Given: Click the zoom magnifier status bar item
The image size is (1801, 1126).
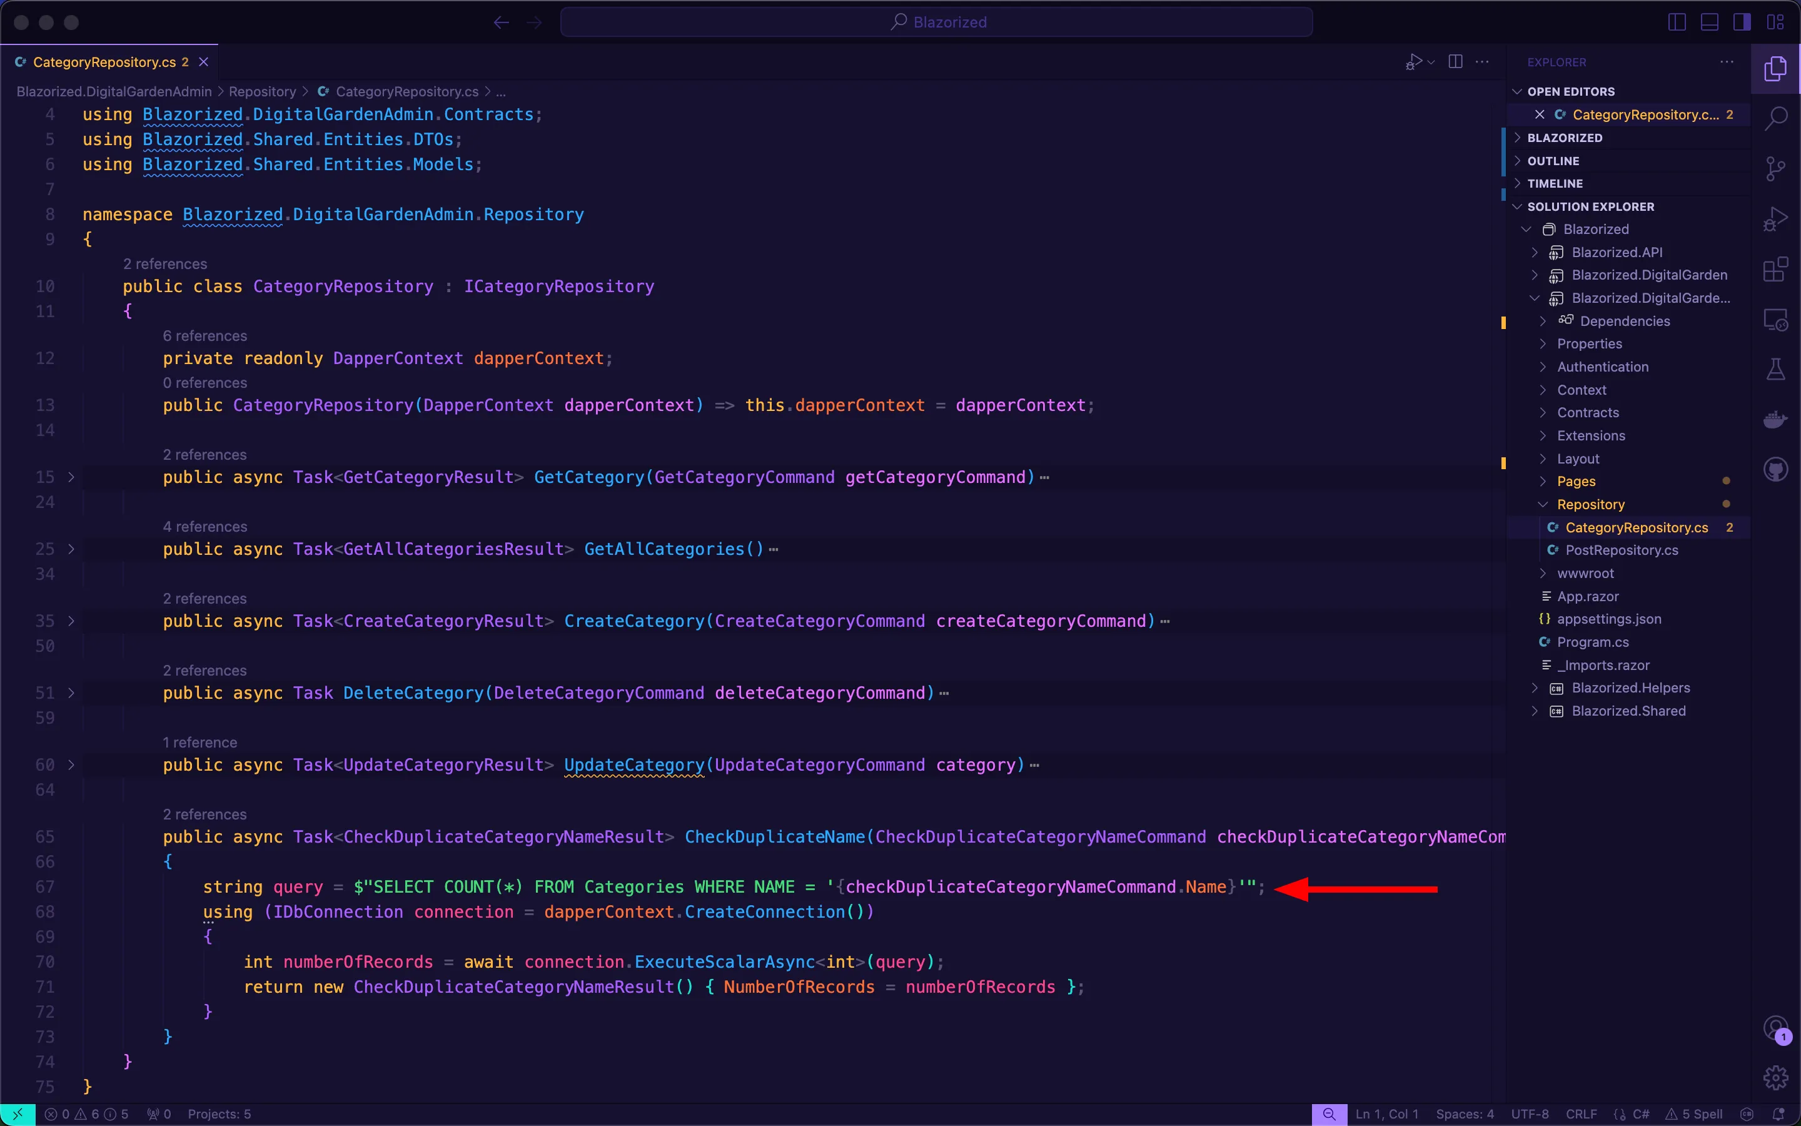Looking at the screenshot, I should coord(1328,1114).
